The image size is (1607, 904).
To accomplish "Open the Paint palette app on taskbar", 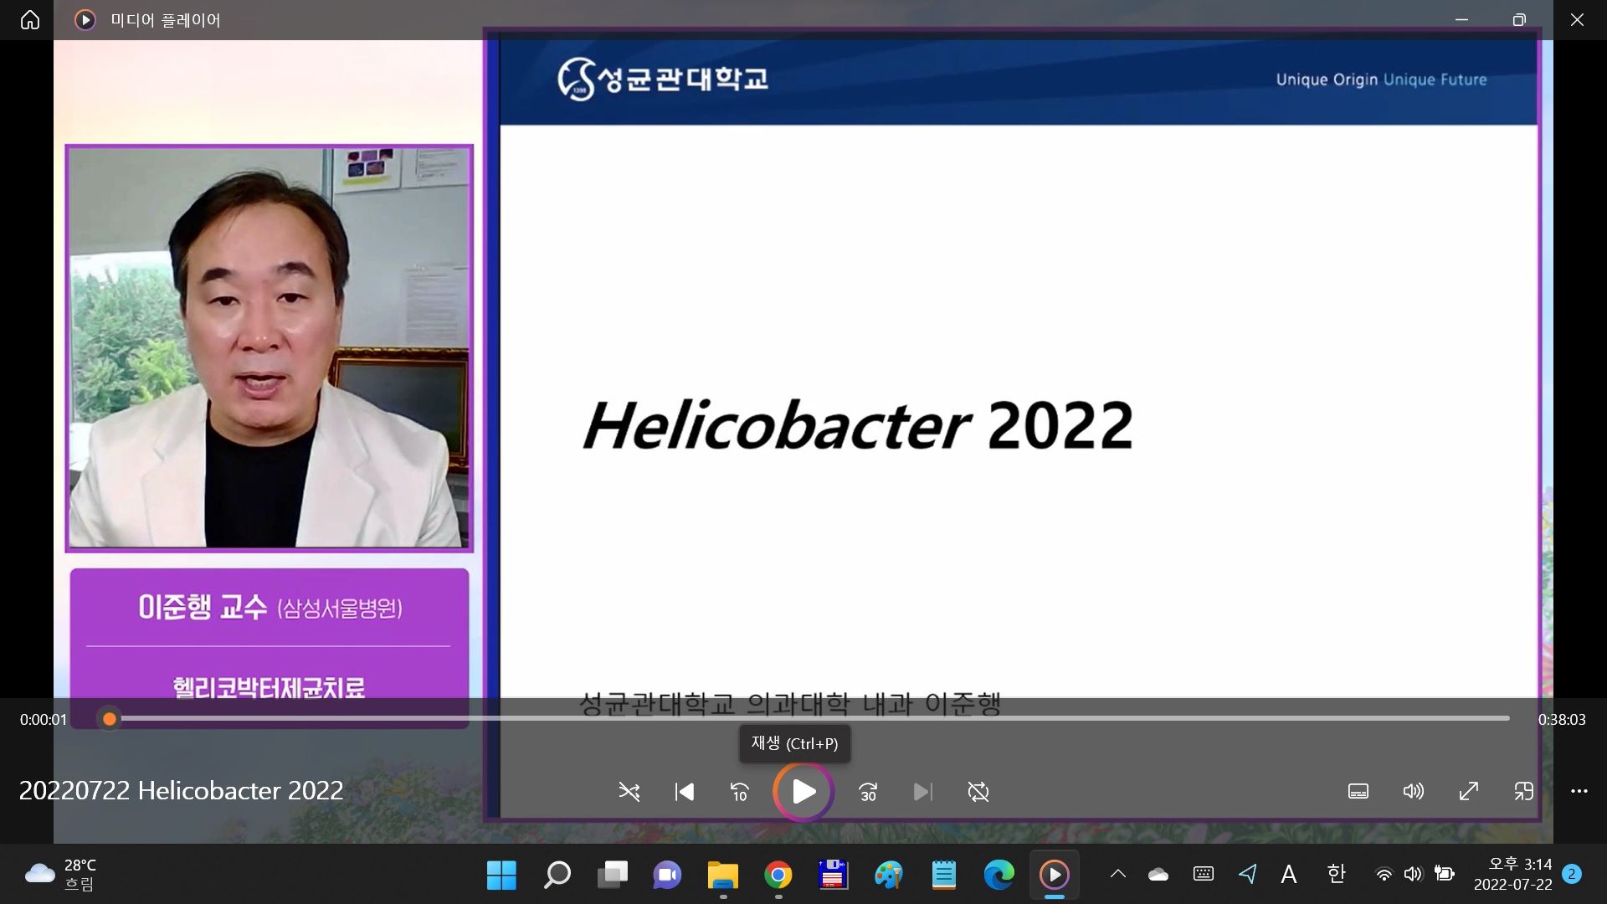I will click(x=889, y=875).
